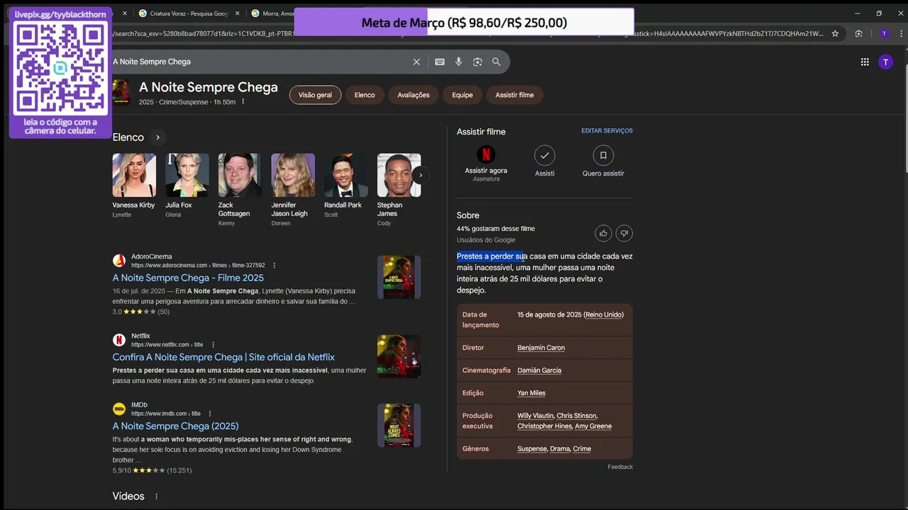The image size is (908, 510).
Task: Open the movie poster beside the title
Action: tap(121, 92)
